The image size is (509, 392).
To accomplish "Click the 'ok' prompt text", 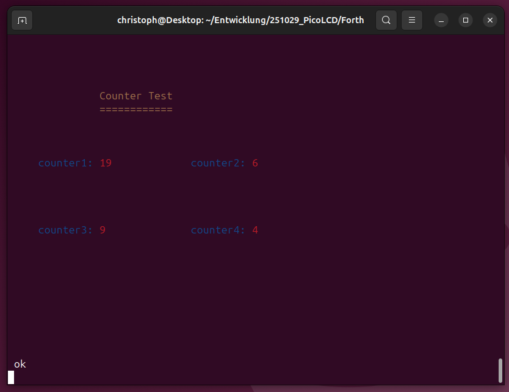I will click(20, 364).
